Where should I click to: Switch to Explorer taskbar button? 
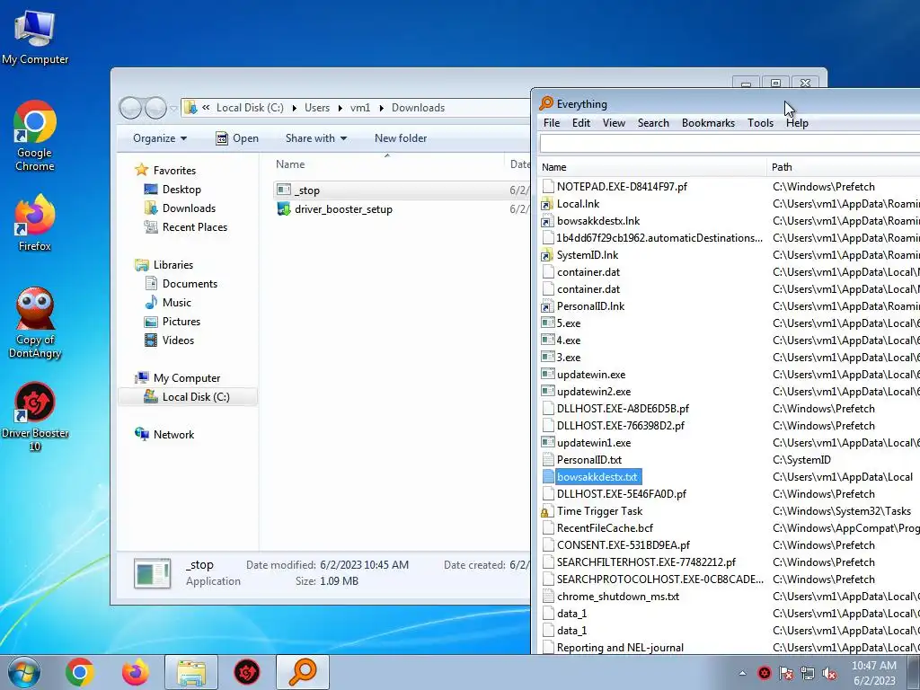(x=191, y=672)
